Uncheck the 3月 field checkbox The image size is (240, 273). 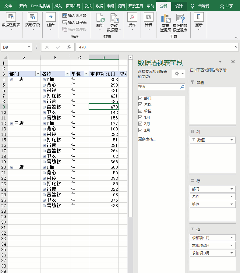coord(140,130)
